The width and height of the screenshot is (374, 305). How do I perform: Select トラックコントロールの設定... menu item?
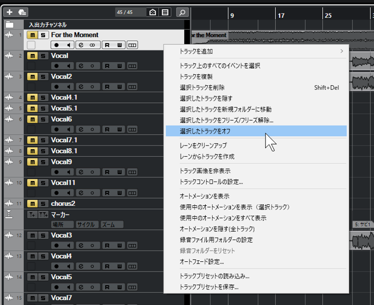point(256,182)
